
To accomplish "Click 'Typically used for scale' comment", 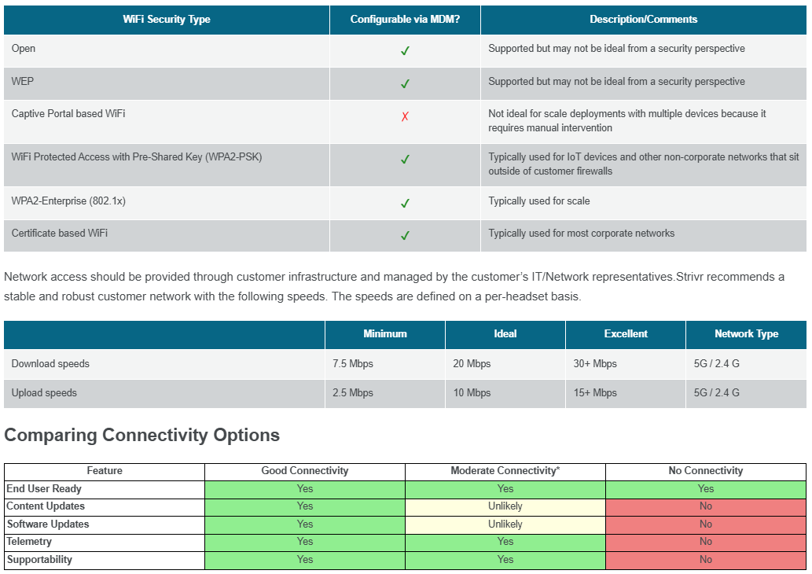I will click(x=539, y=201).
